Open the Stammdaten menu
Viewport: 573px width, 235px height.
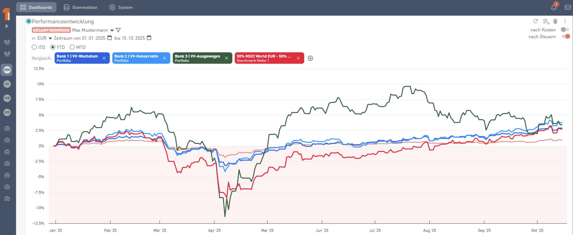pos(80,7)
